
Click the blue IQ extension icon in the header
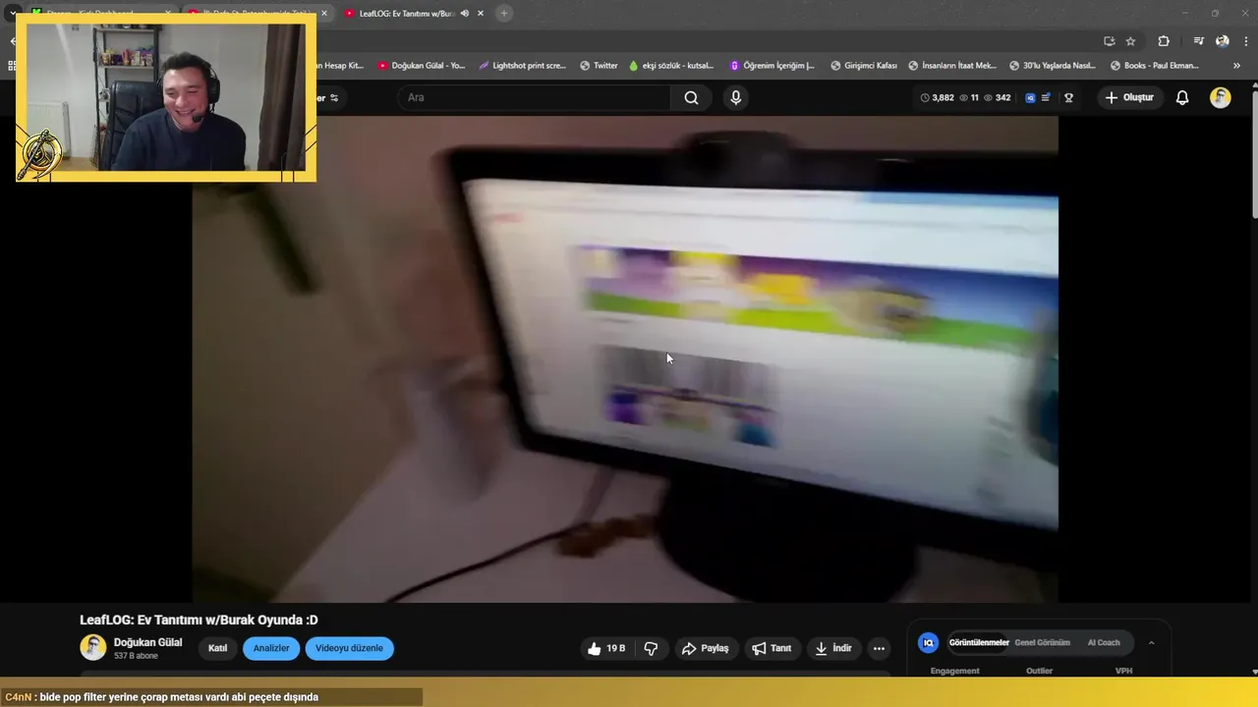tap(1030, 97)
